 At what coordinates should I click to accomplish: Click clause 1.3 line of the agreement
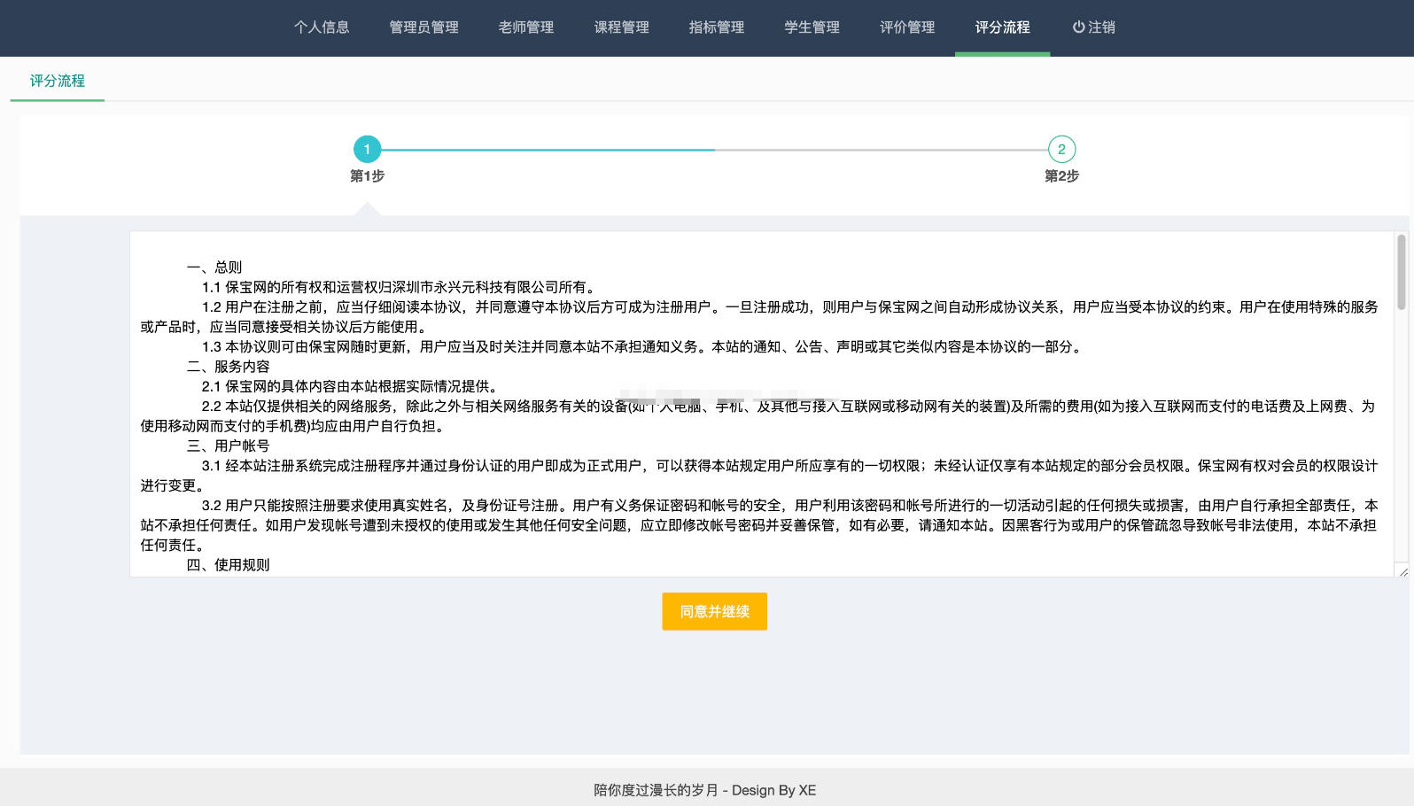point(644,346)
